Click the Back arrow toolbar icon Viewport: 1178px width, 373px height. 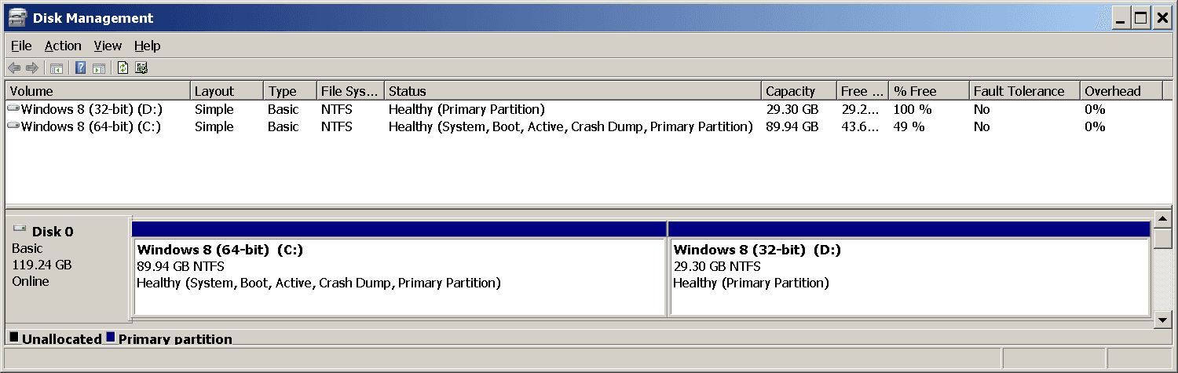click(14, 68)
